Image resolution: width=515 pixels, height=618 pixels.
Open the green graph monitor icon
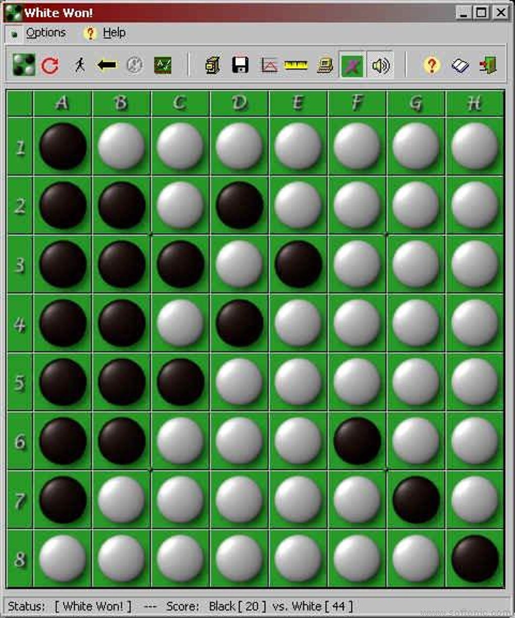pos(163,65)
